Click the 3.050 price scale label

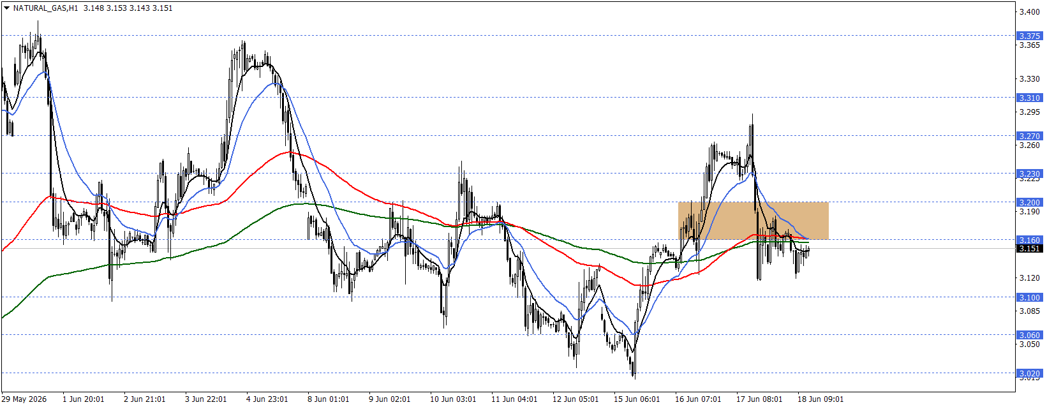coord(1029,344)
